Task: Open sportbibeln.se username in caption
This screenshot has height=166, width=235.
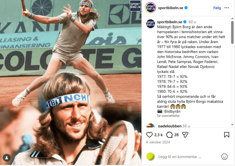Action: coord(169,22)
